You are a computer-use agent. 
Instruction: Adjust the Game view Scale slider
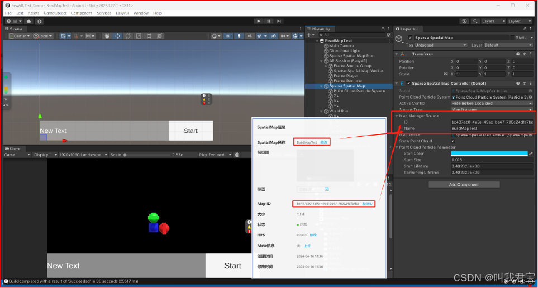tap(147, 155)
